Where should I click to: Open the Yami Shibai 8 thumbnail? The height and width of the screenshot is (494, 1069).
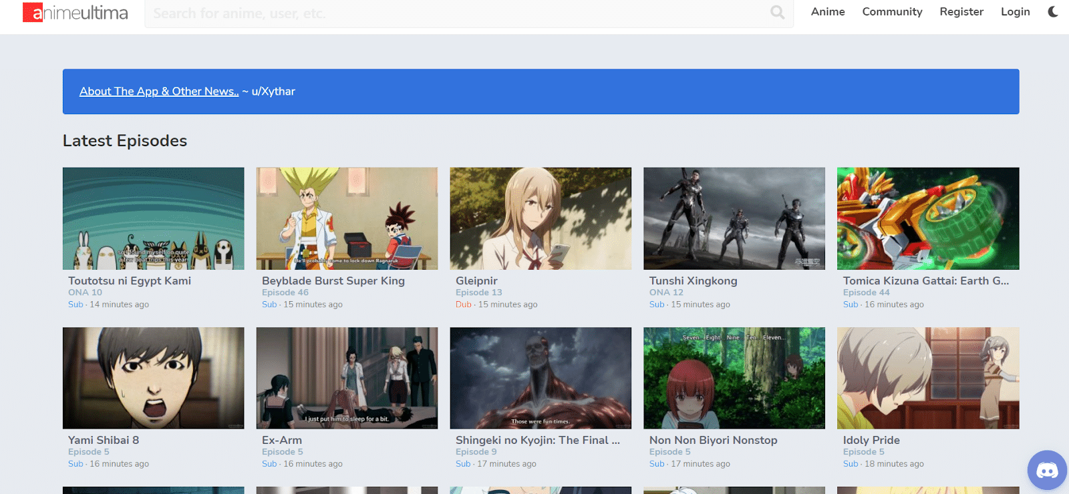coord(154,378)
